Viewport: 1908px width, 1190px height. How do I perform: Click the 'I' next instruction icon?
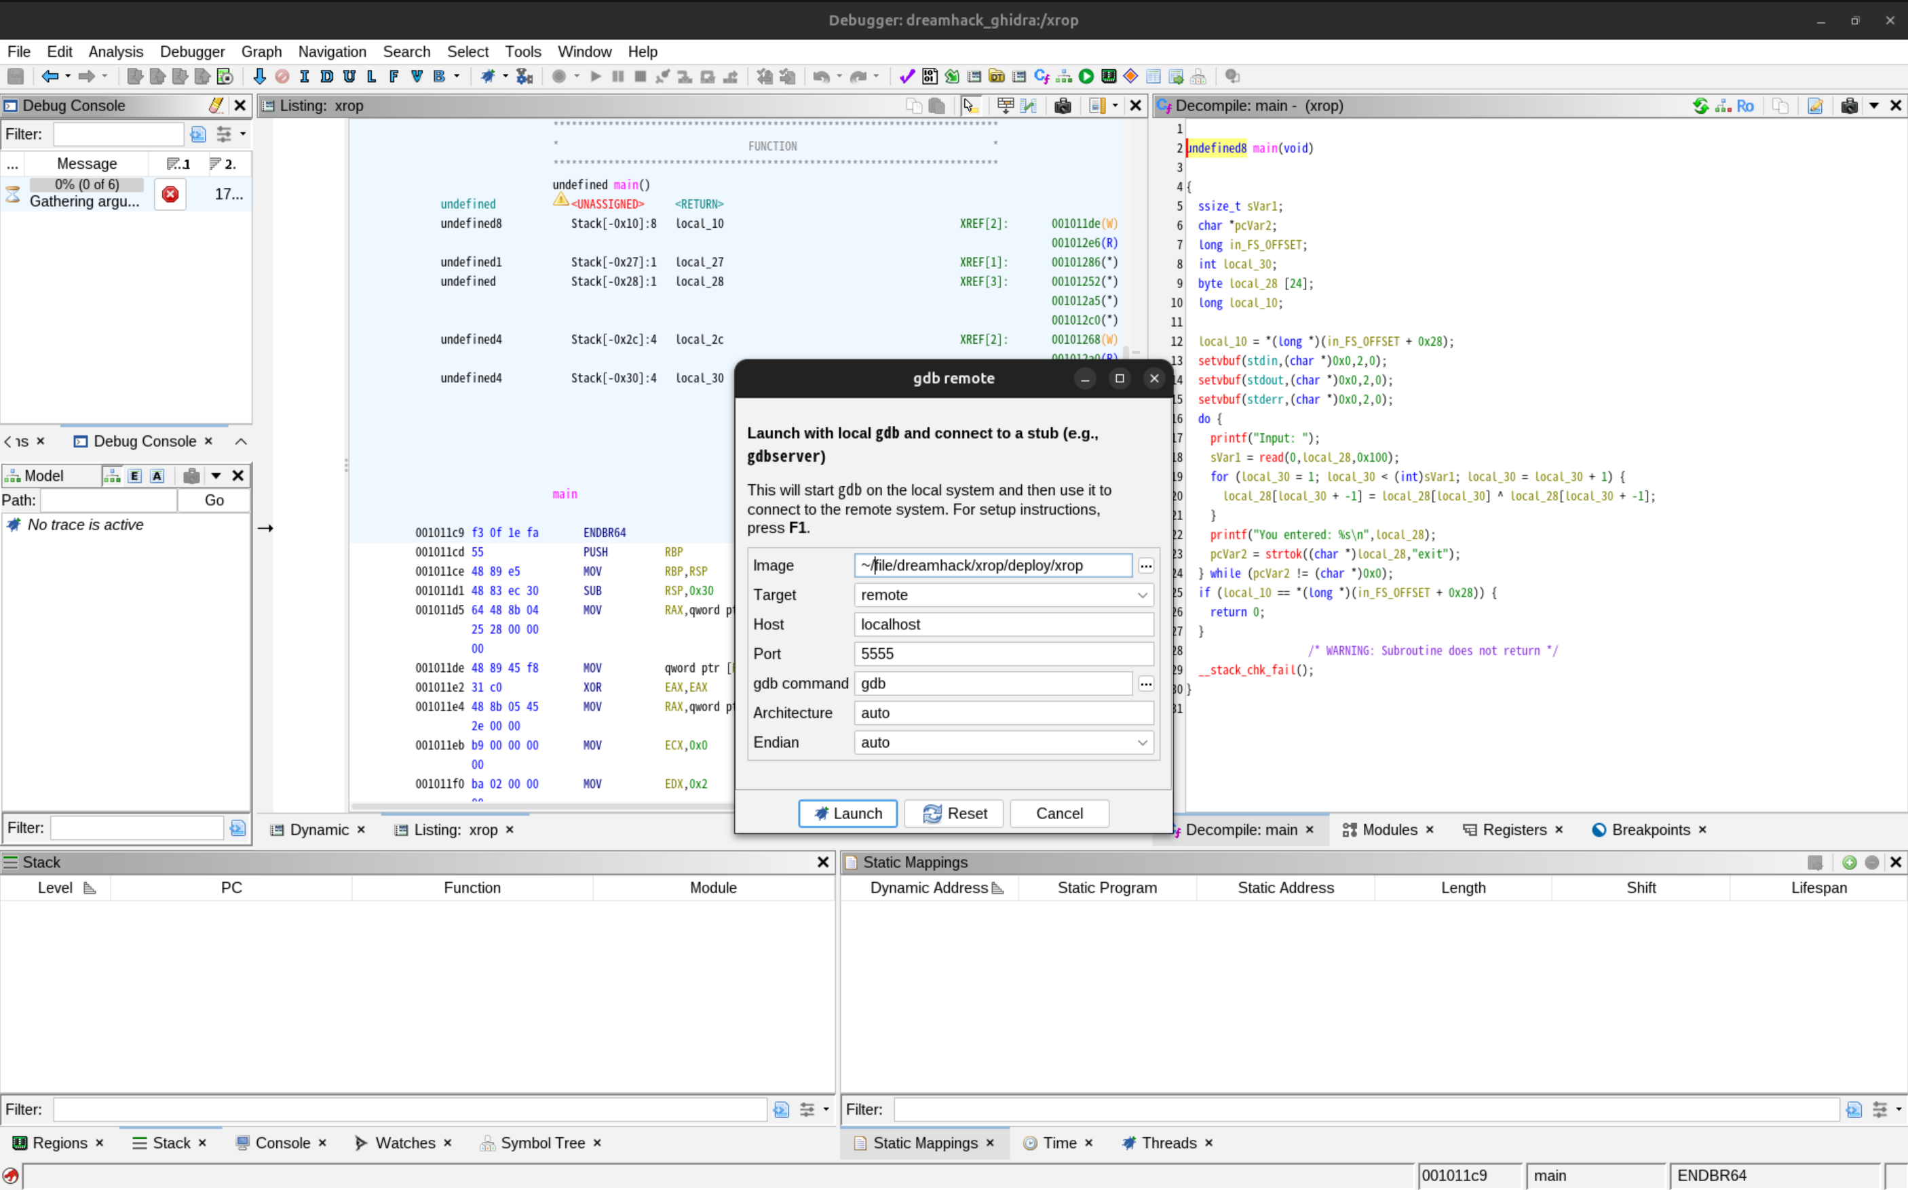pyautogui.click(x=304, y=77)
